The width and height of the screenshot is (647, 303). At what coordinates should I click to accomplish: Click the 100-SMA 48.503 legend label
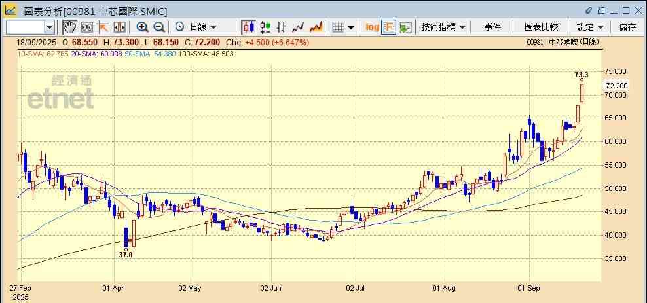coord(206,54)
